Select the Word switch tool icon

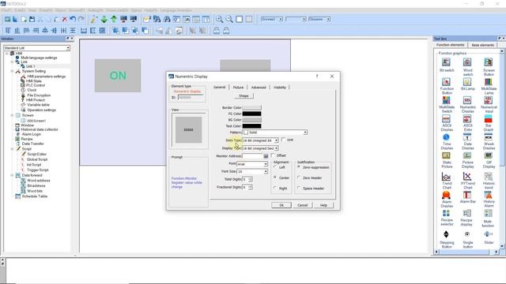[467, 62]
